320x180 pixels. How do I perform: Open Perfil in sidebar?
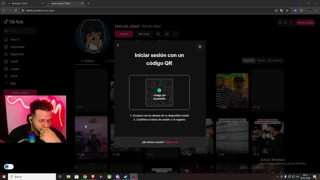14,76
